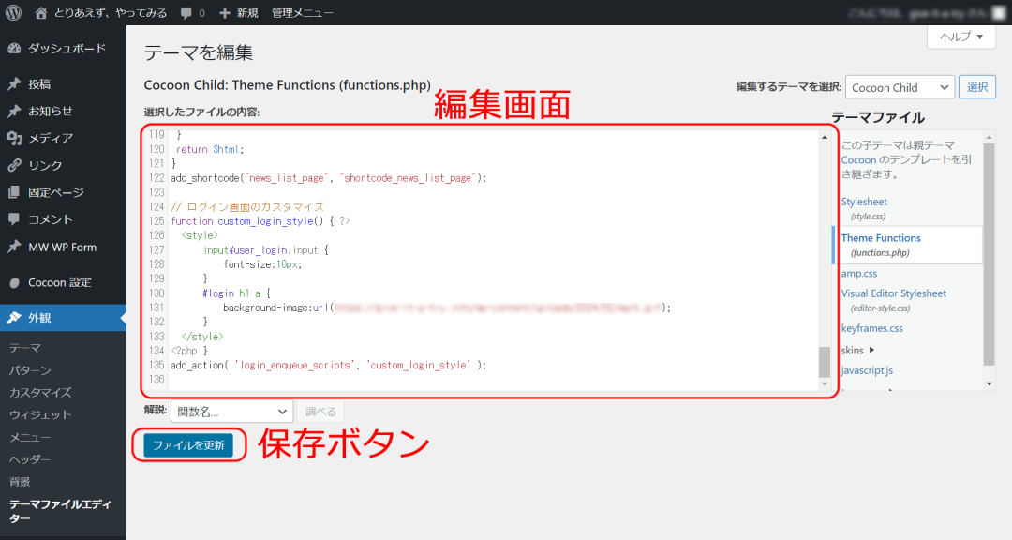The height and width of the screenshot is (540, 1012).
Task: Go to カスタマイズ submenu
Action: click(x=40, y=393)
